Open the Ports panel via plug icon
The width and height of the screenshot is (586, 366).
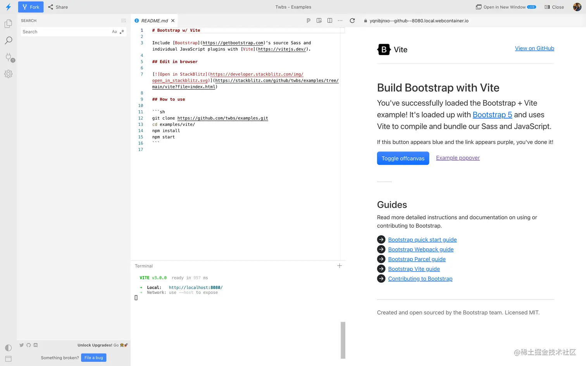pyautogui.click(x=9, y=57)
